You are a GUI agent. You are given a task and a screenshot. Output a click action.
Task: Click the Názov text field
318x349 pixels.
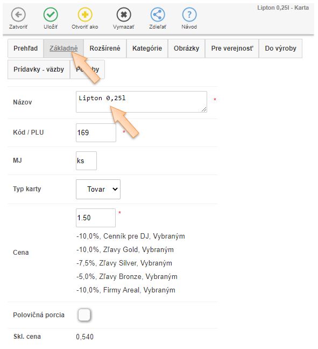142,102
